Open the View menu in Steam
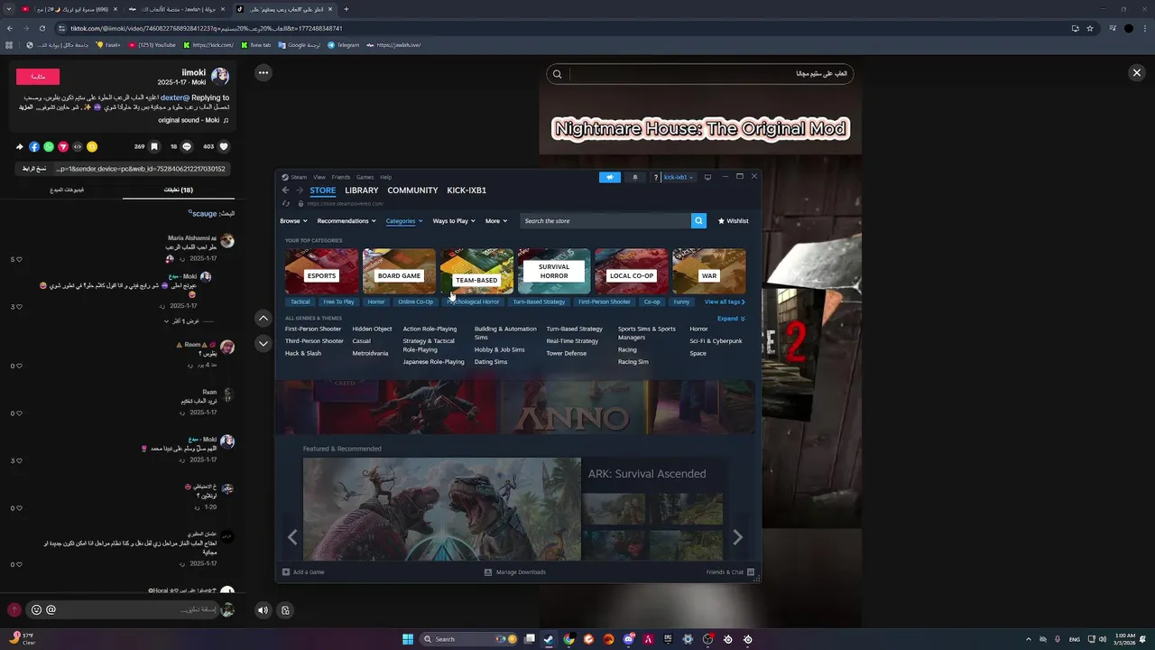The image size is (1155, 650). pyautogui.click(x=319, y=177)
